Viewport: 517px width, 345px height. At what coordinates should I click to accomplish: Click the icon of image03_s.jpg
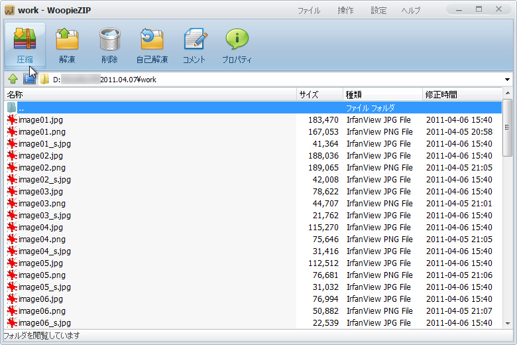[12, 215]
